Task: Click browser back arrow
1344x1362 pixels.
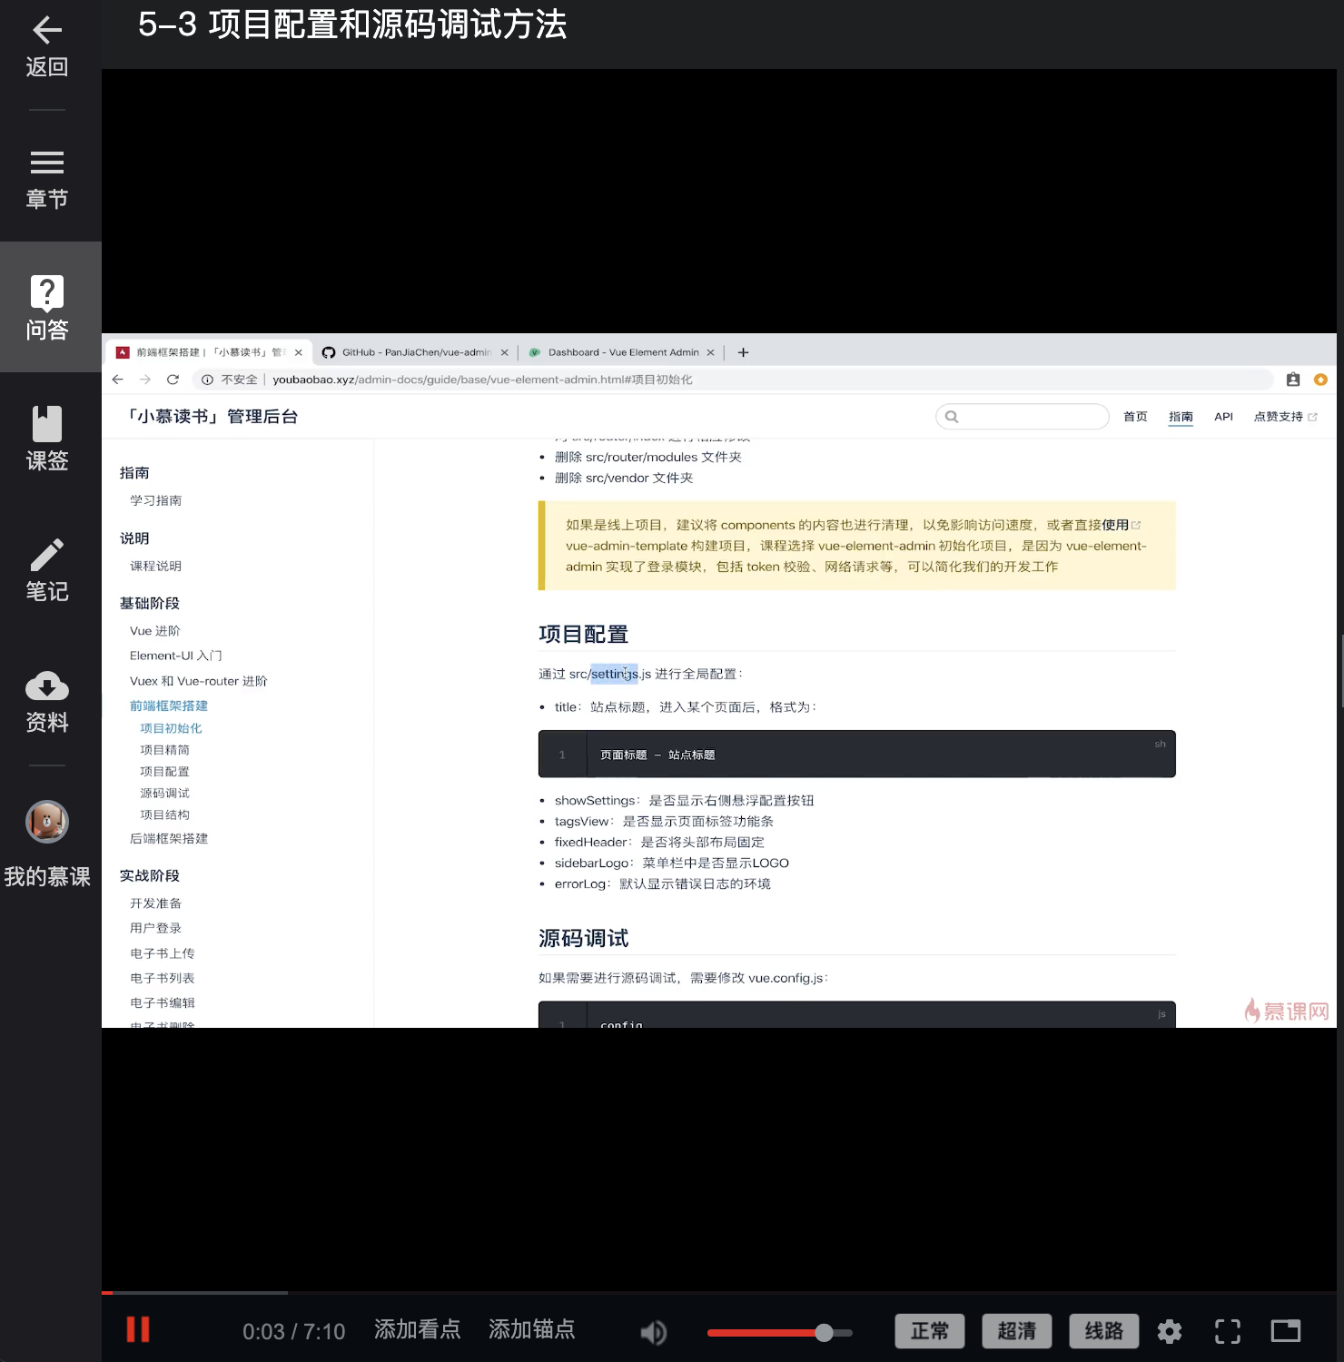Action: coord(118,380)
